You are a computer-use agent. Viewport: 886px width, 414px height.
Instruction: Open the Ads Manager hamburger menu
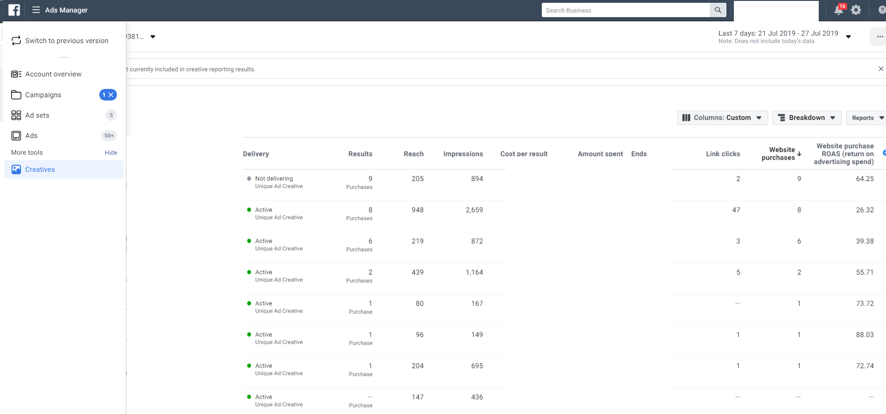36,10
